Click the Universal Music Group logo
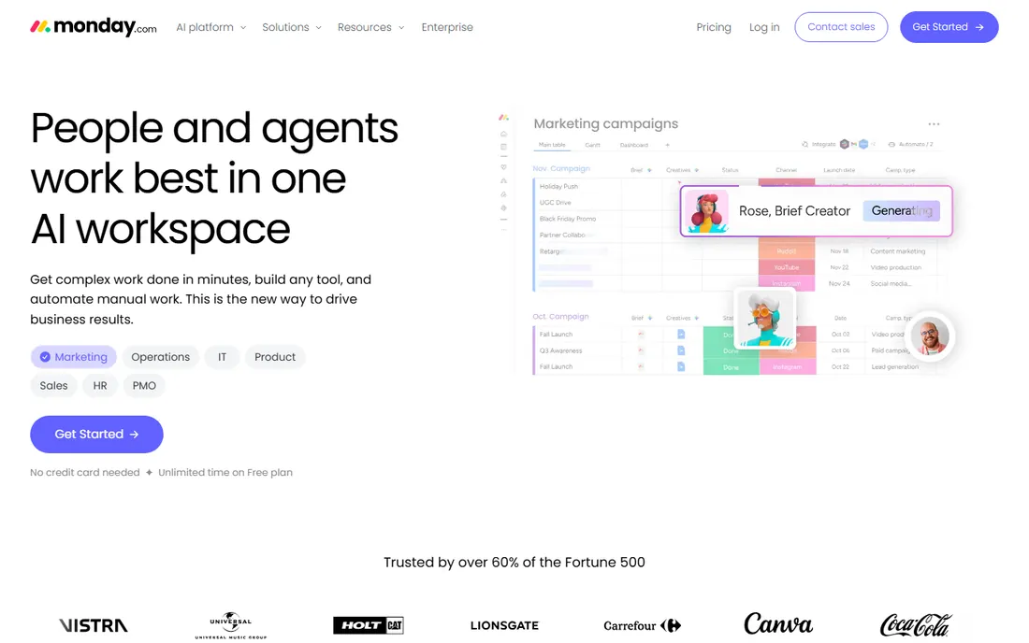Image resolution: width=1029 pixels, height=643 pixels. pyautogui.click(x=230, y=625)
